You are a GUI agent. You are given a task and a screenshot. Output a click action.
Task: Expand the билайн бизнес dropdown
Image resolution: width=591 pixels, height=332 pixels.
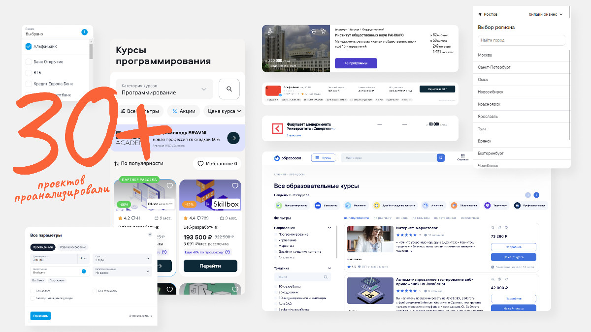(546, 14)
